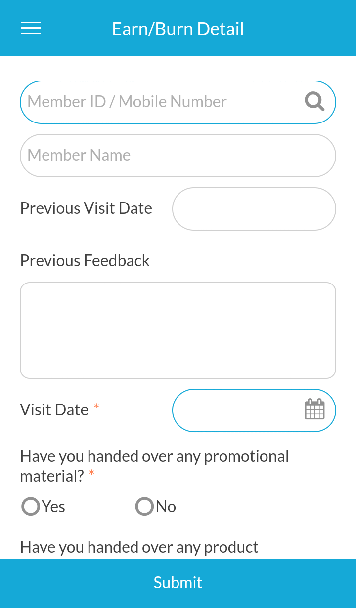Tap the Submit button
The height and width of the screenshot is (608, 356).
(x=178, y=583)
